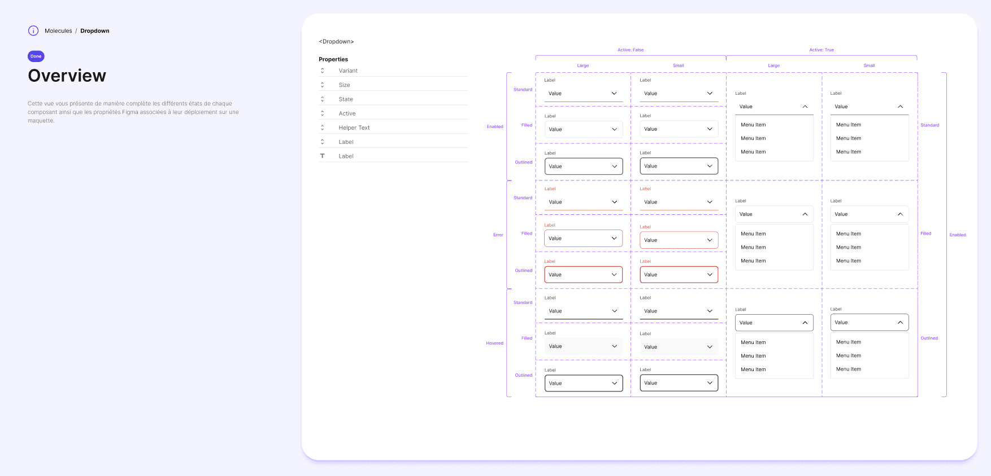
Task: Click chevron-down in Enabled Outlined Small closed dropdown
Action: click(710, 166)
